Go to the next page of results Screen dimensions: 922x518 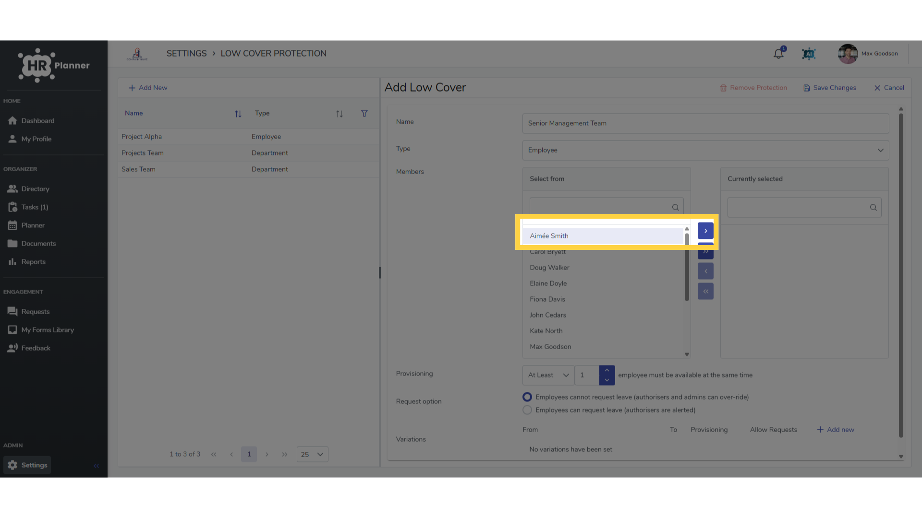tap(267, 454)
